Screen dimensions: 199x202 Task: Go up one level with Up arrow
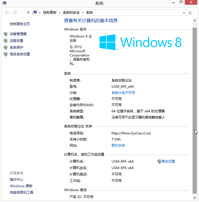[28, 13]
